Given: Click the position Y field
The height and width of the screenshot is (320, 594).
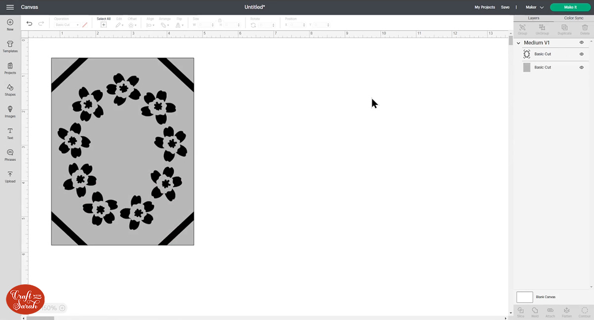Looking at the screenshot, I should click(x=321, y=25).
